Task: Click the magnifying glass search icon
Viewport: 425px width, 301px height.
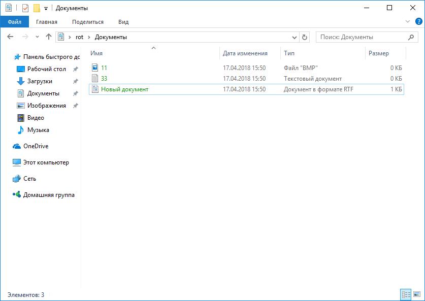Action: [411, 37]
